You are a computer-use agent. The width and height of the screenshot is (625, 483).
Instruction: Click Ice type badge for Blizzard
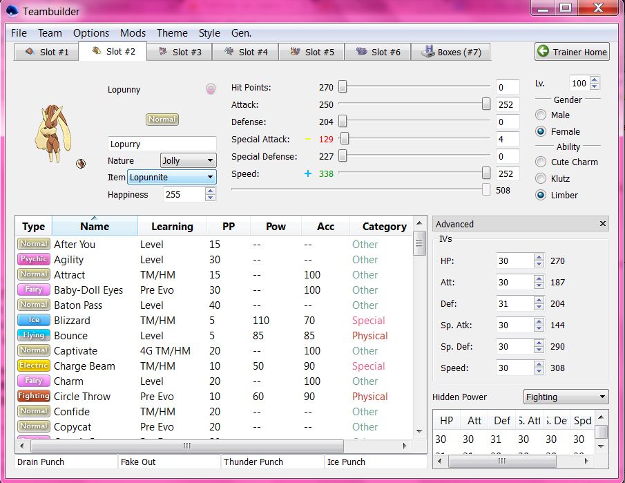tap(34, 320)
